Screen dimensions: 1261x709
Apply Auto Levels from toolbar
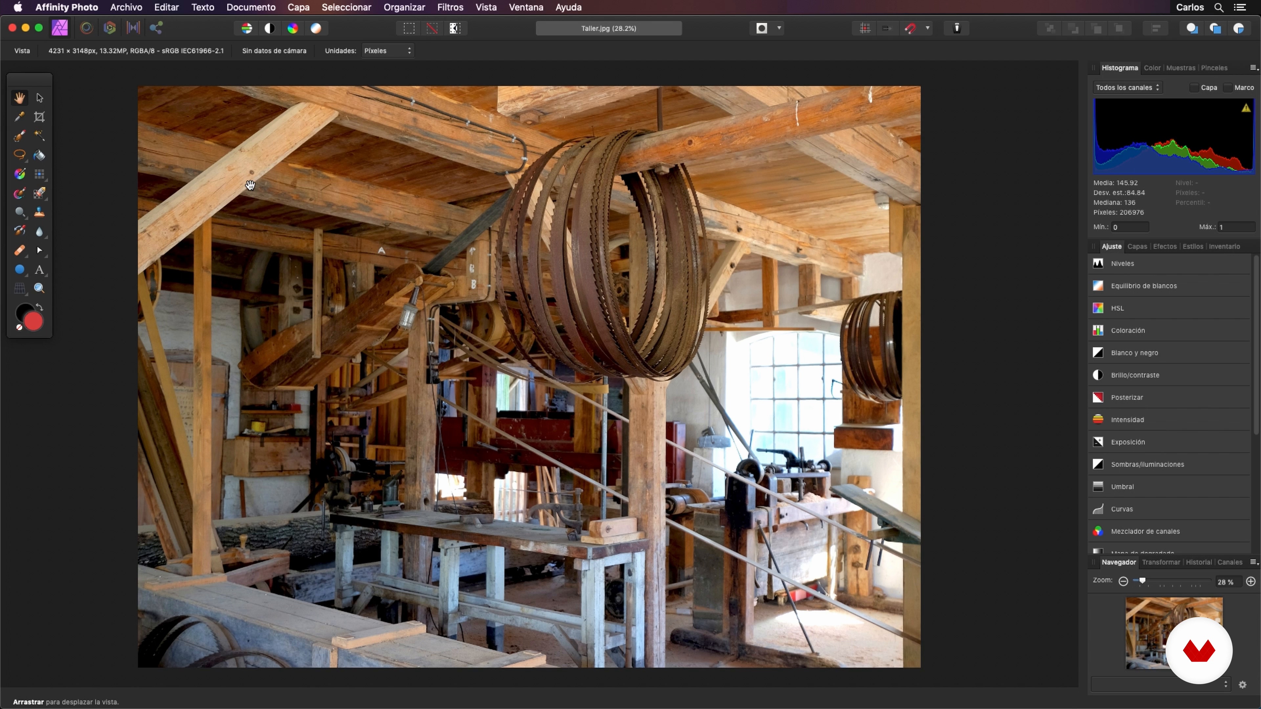click(x=247, y=28)
